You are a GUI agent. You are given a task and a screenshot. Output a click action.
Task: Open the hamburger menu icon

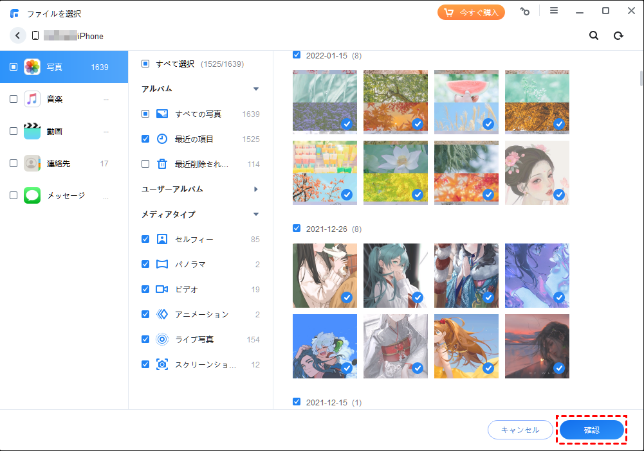tap(554, 11)
